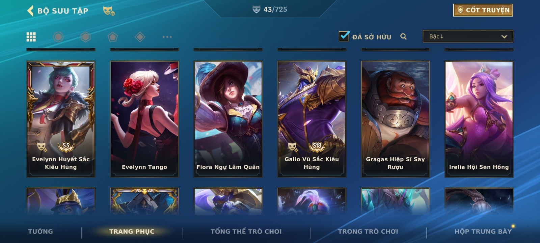This screenshot has height=243, width=540.
Task: Uncheck the Đã Sở Hữu checkbox
Action: click(344, 36)
